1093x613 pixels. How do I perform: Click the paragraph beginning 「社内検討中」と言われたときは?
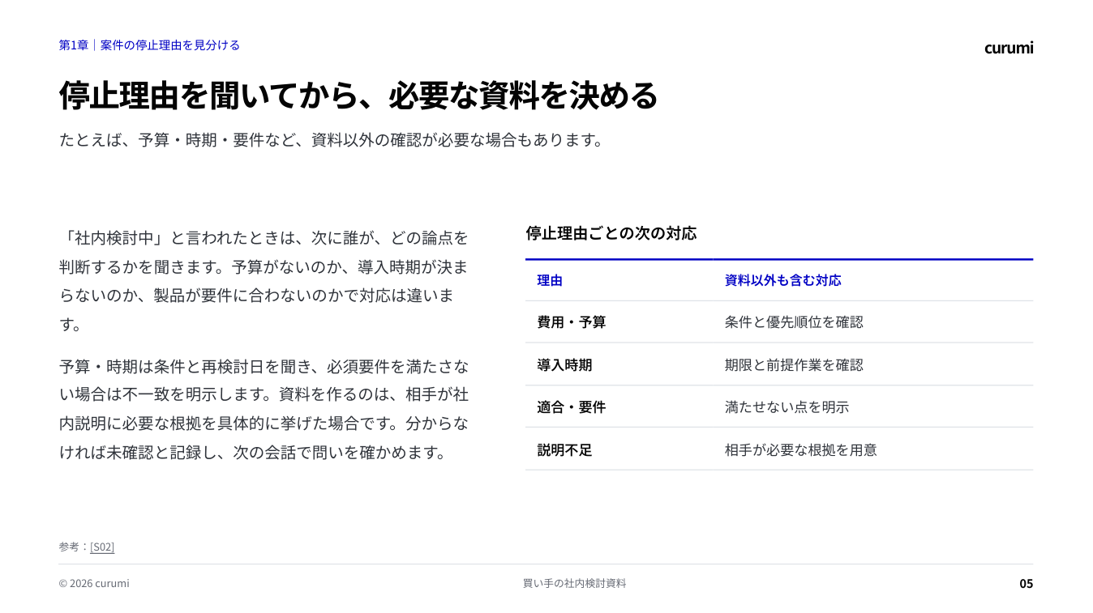(x=264, y=282)
